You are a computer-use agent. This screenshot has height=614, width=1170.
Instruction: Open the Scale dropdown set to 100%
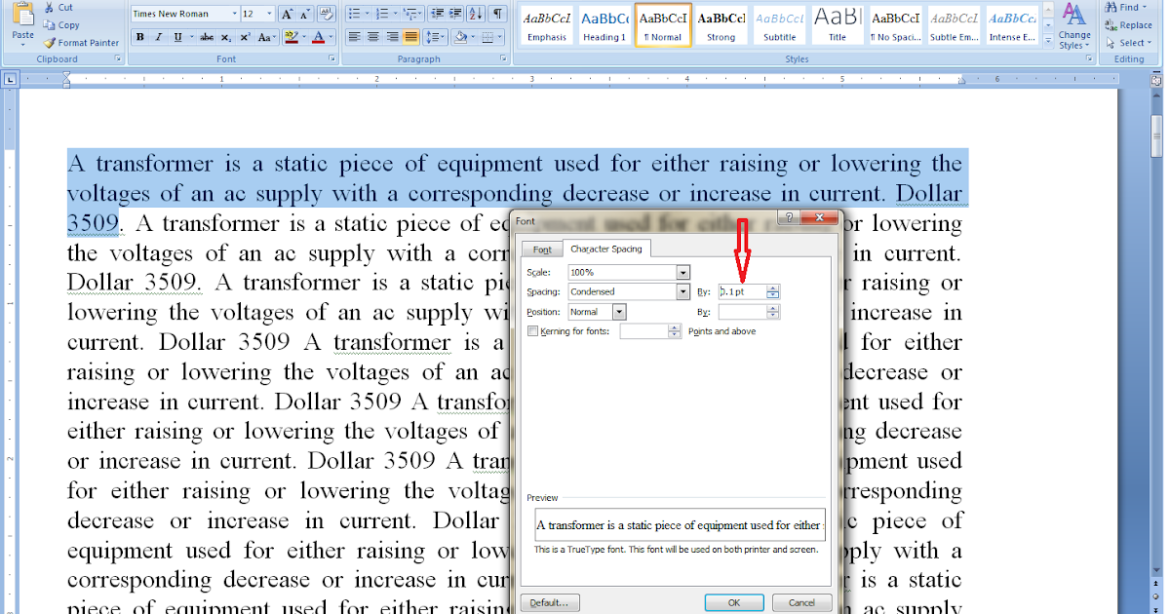coord(682,272)
